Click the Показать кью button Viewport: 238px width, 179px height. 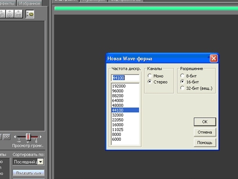(x=29, y=173)
